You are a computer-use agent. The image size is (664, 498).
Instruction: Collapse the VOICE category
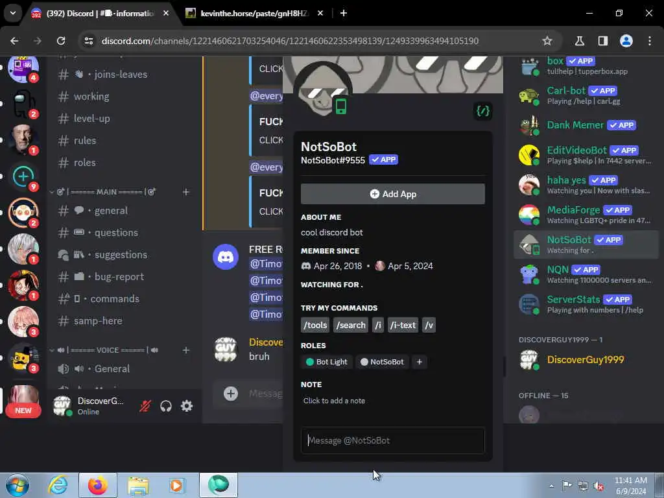point(104,350)
